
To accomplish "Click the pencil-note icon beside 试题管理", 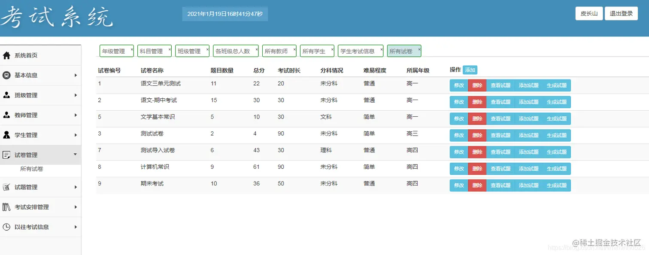I will (x=6, y=187).
